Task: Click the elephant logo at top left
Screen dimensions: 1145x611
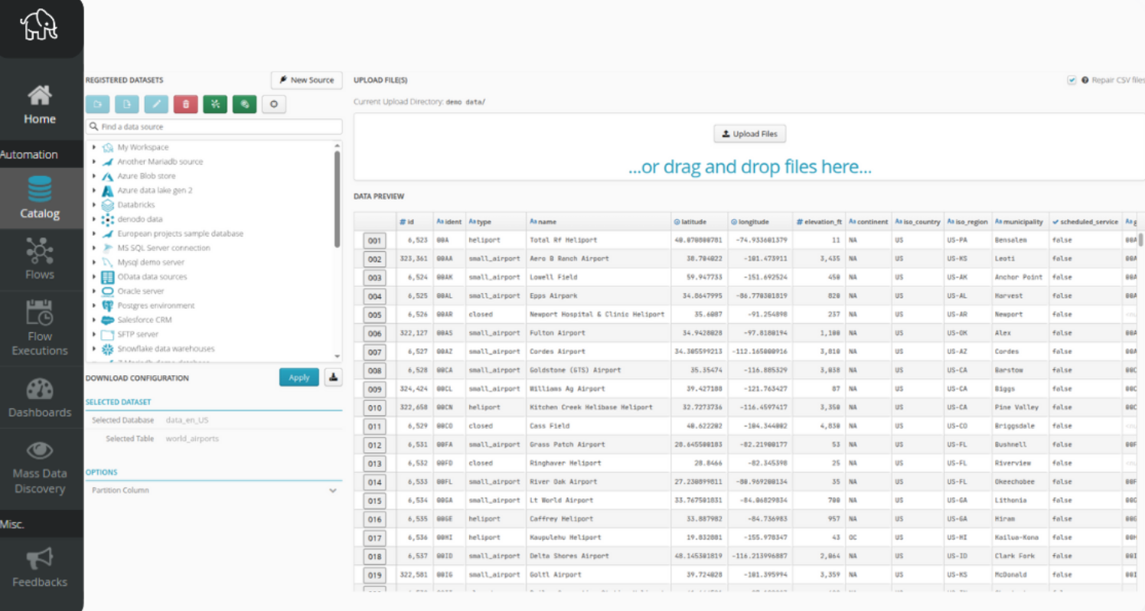Action: (39, 26)
